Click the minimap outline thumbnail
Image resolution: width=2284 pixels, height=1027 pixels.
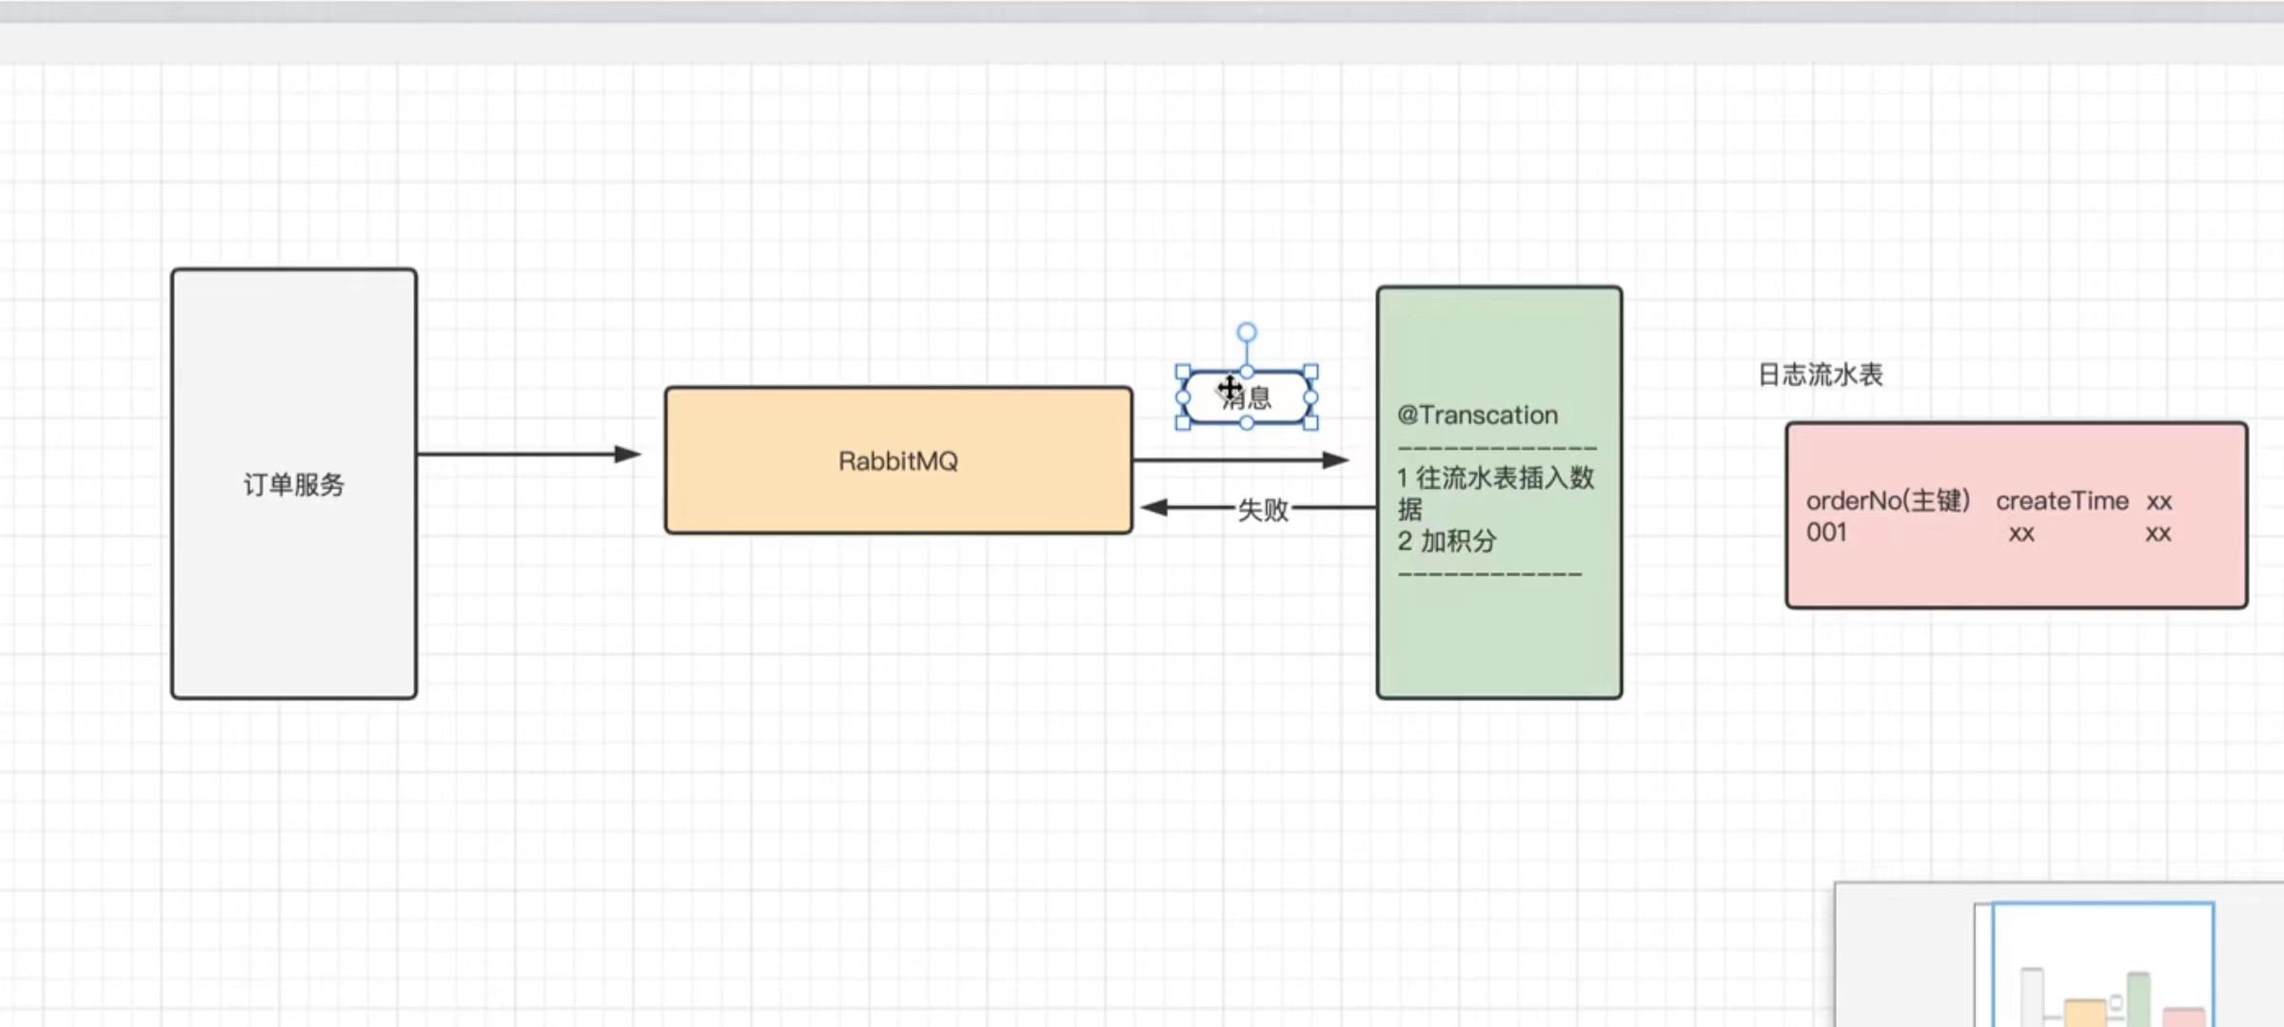pos(2103,964)
